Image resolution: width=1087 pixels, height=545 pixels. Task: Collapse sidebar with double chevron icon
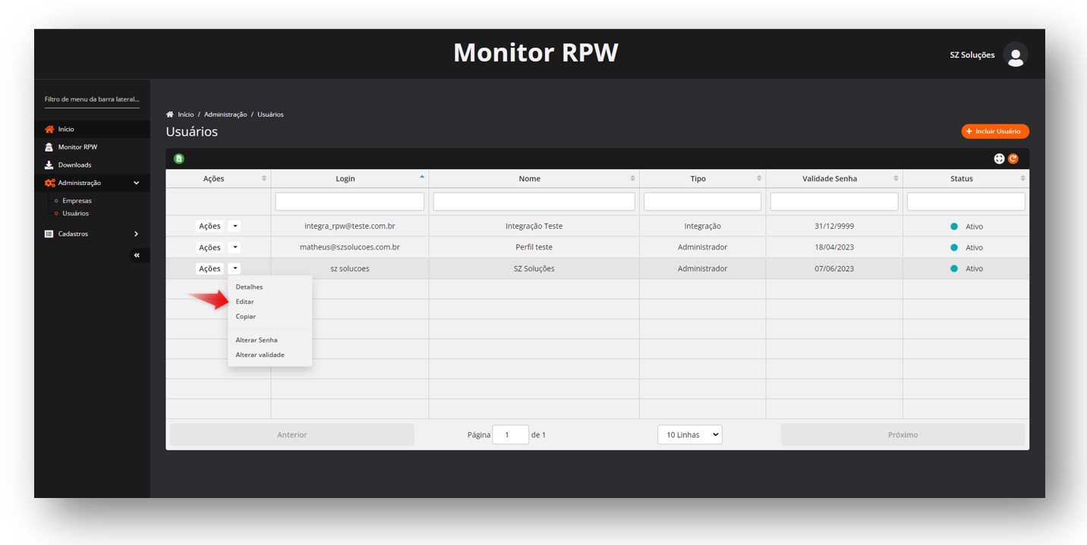[x=137, y=255]
